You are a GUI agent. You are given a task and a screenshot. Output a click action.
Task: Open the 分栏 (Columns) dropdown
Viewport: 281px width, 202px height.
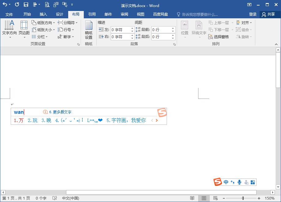pos(41,37)
